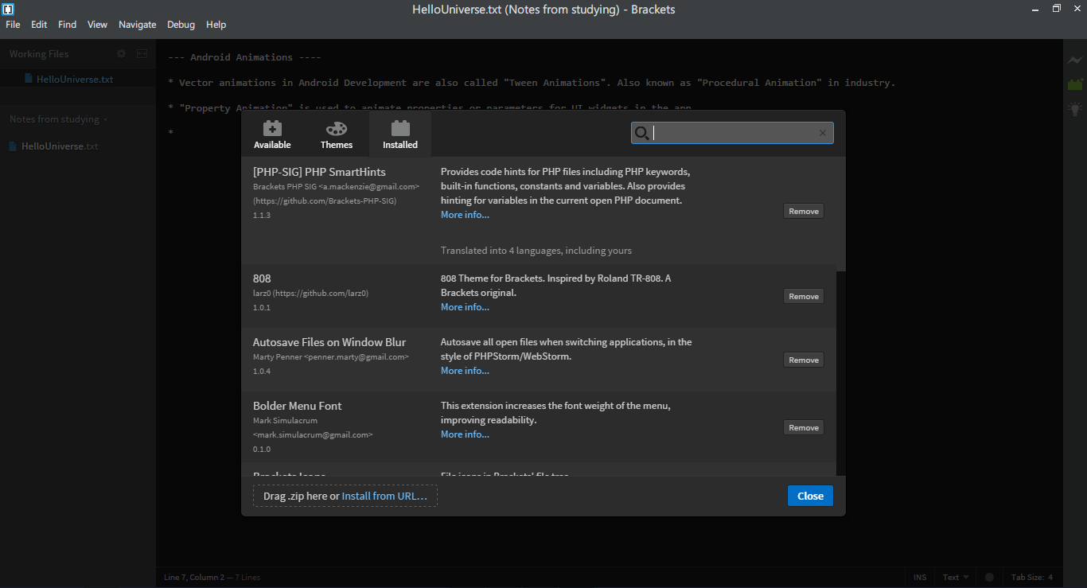Click the extension search field
The image size is (1087, 588).
click(x=732, y=133)
